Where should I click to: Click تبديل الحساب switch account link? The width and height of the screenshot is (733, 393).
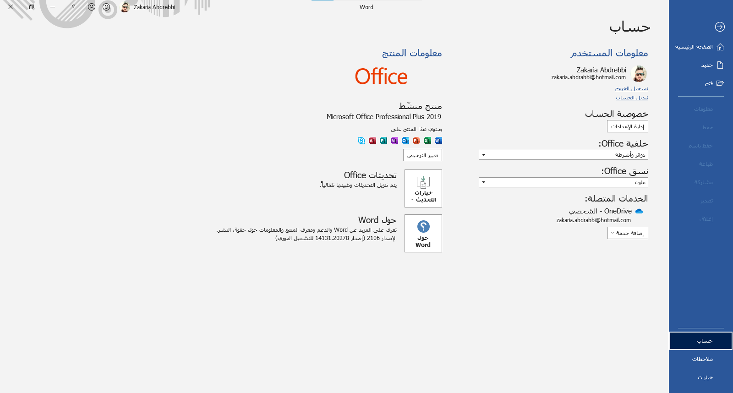(632, 98)
